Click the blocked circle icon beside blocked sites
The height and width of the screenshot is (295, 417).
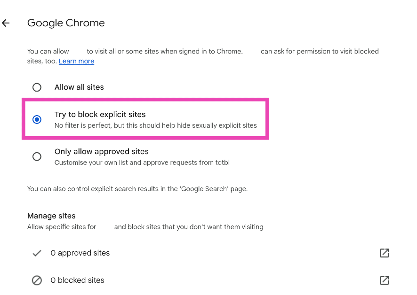pos(37,280)
